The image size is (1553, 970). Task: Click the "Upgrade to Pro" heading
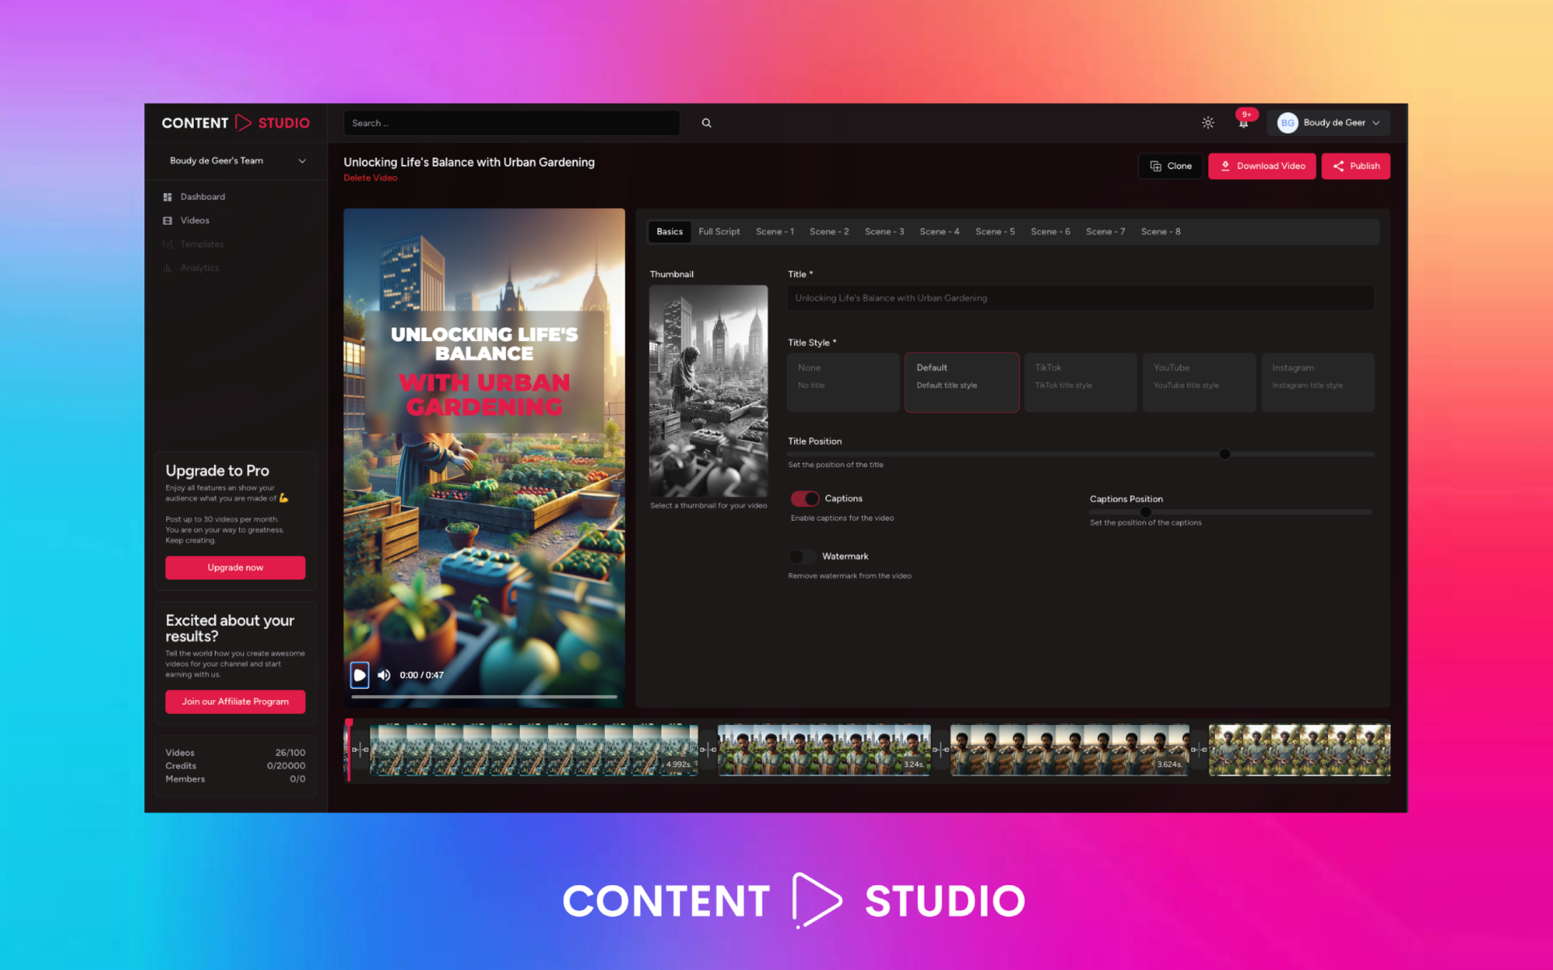coord(217,470)
